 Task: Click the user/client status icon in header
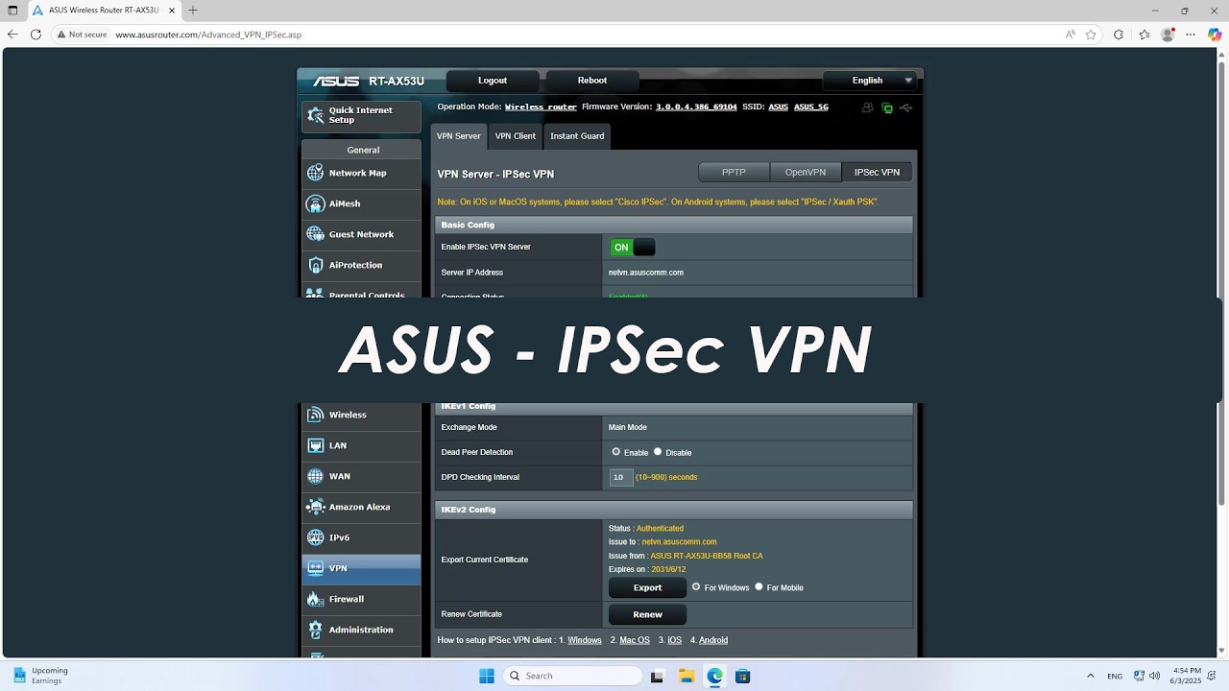(868, 107)
